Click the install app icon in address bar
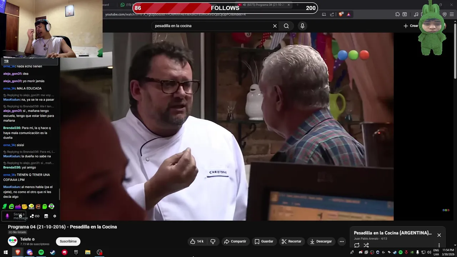457x257 pixels. point(324,14)
